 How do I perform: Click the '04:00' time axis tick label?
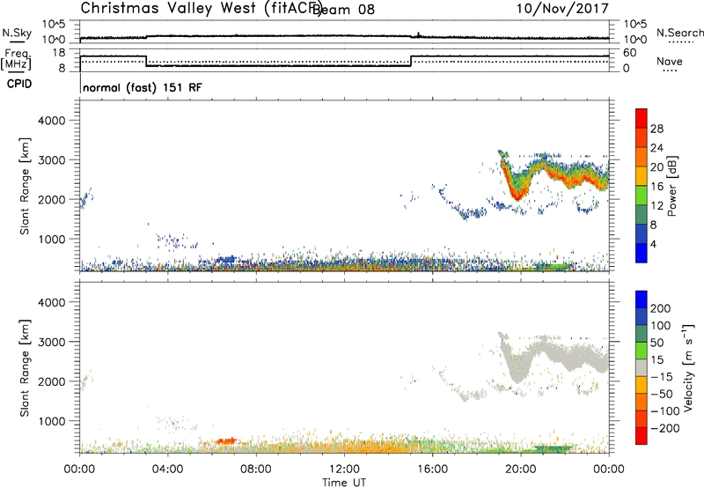tap(168, 470)
